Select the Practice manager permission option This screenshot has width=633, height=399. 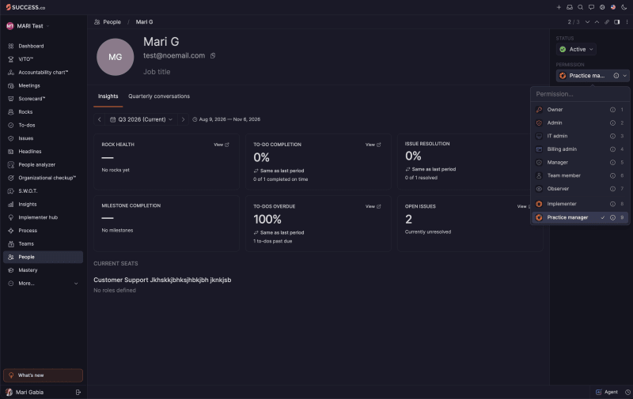tap(580, 217)
